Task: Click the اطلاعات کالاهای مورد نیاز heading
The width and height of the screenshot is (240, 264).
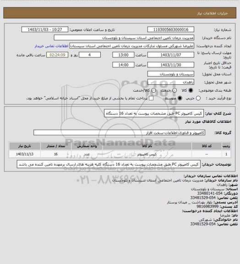Action: pyautogui.click(x=208, y=122)
